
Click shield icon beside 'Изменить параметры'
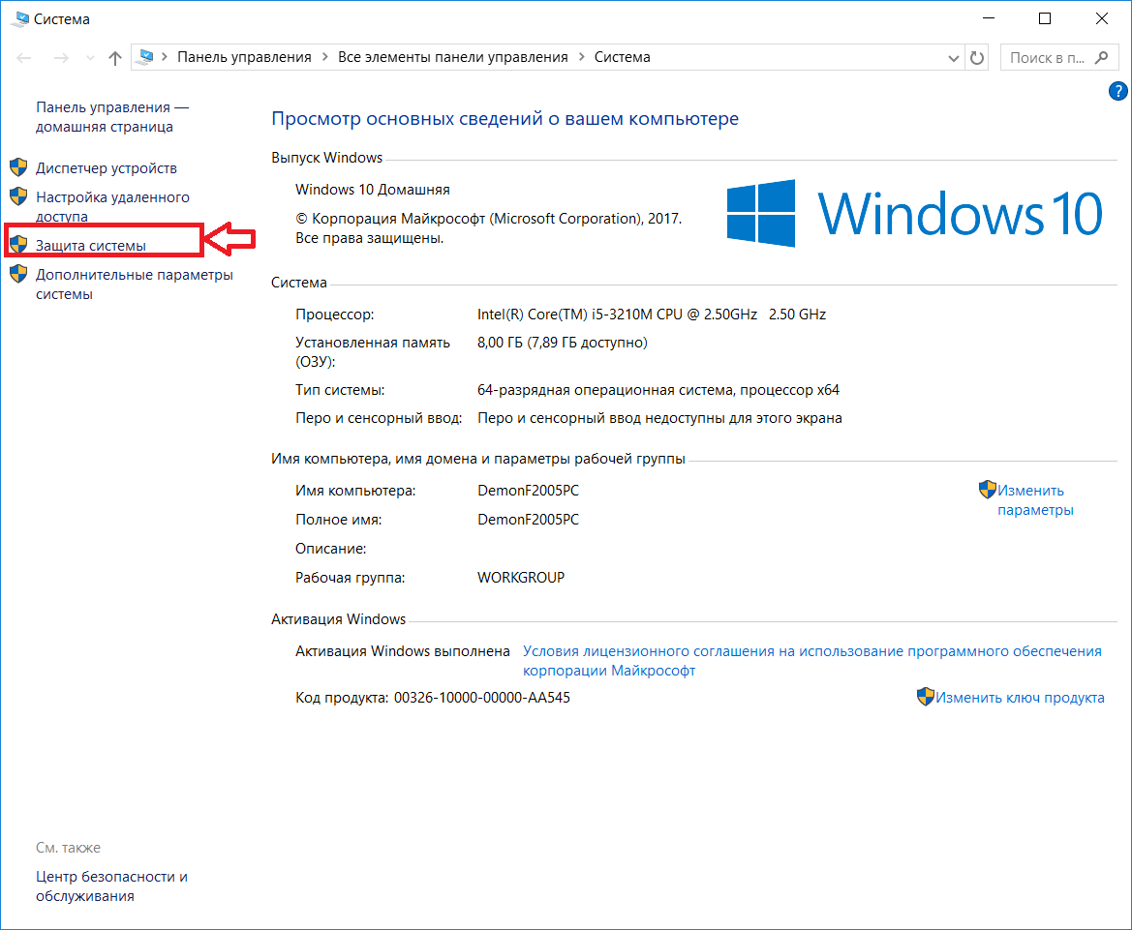click(988, 490)
